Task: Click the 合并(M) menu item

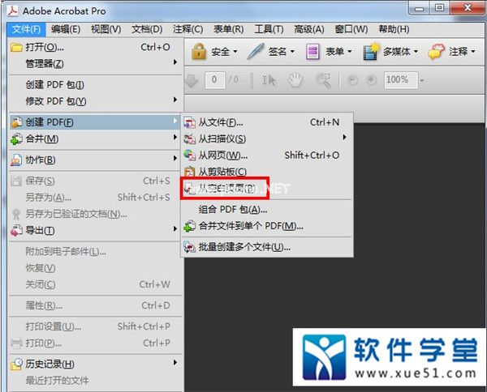Action: 95,138
